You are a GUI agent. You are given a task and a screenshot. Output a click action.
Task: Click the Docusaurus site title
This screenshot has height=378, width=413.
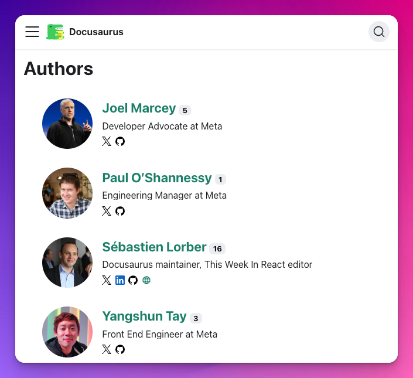tap(96, 32)
